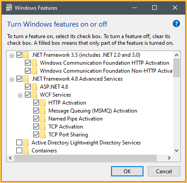Click the vertical scrollbar up arrow
Viewport: 187px width, 183px height.
tap(176, 55)
